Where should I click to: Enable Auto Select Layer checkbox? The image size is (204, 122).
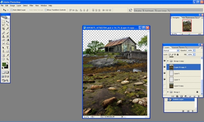[x=12, y=10]
